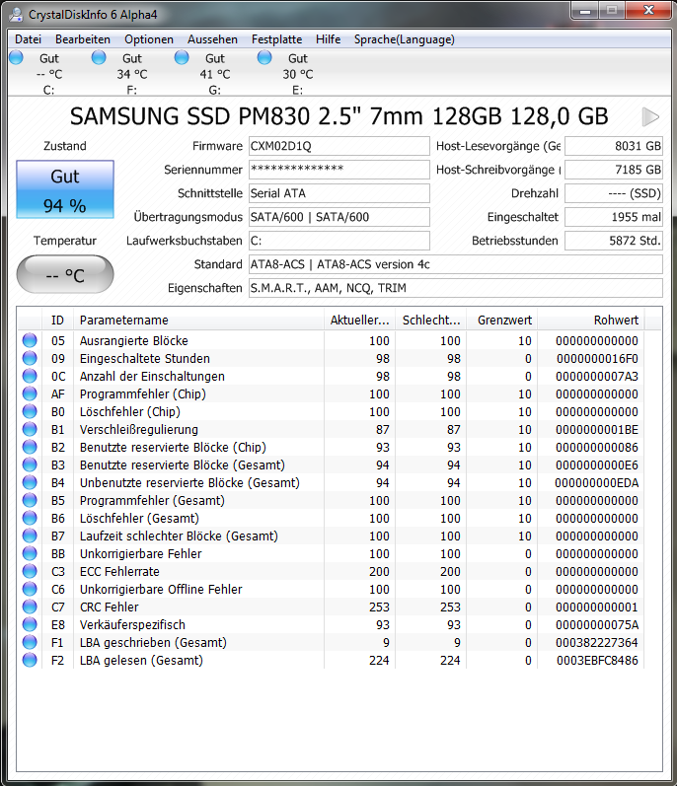Click the ID column header
Viewport: 677px width, 786px height.
tap(57, 321)
